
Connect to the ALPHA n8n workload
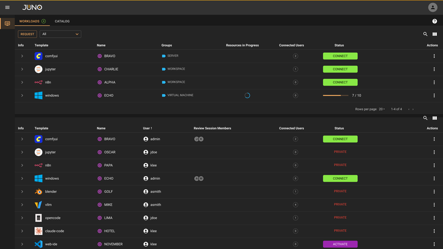pos(340,82)
